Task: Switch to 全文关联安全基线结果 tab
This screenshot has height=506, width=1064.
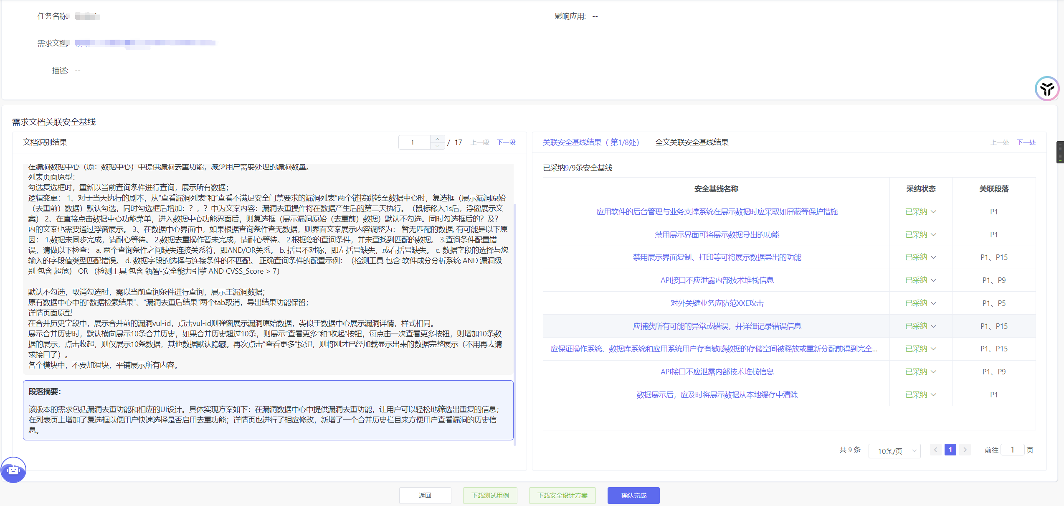Action: point(692,142)
